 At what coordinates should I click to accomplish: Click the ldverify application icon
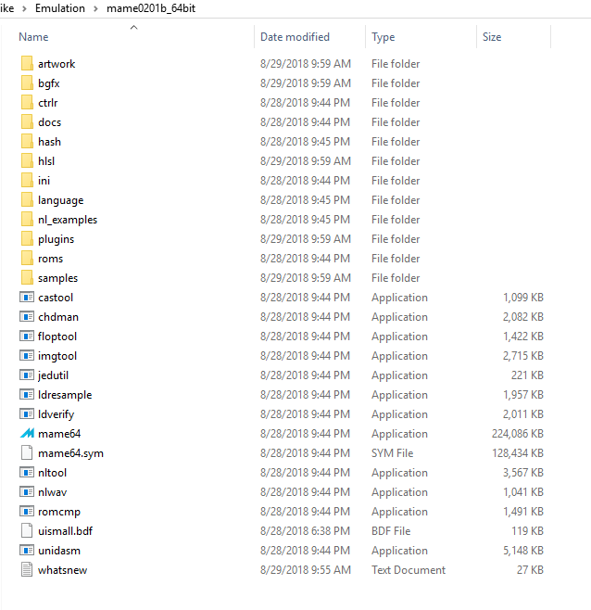(27, 413)
